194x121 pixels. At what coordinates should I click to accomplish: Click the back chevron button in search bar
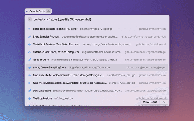coord(30,19)
